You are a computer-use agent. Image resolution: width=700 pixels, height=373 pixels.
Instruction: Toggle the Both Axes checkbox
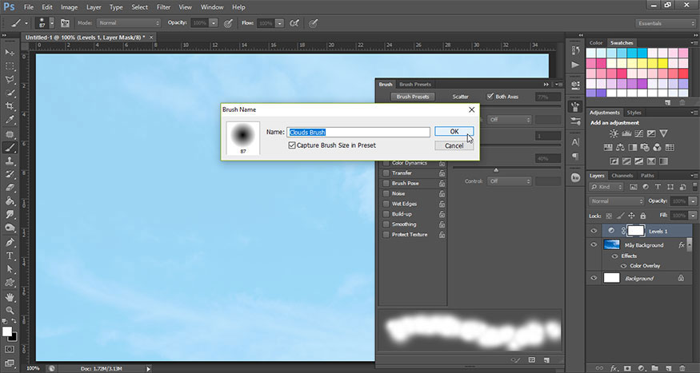(x=490, y=97)
